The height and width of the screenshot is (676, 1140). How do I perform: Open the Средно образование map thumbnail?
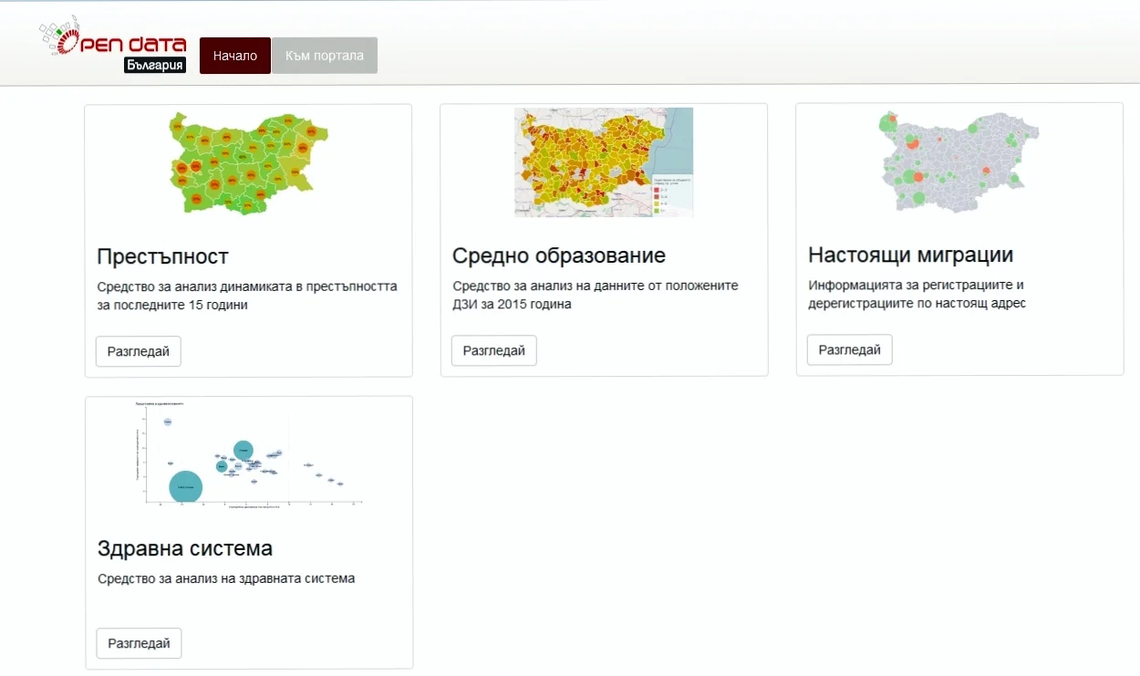pos(604,162)
